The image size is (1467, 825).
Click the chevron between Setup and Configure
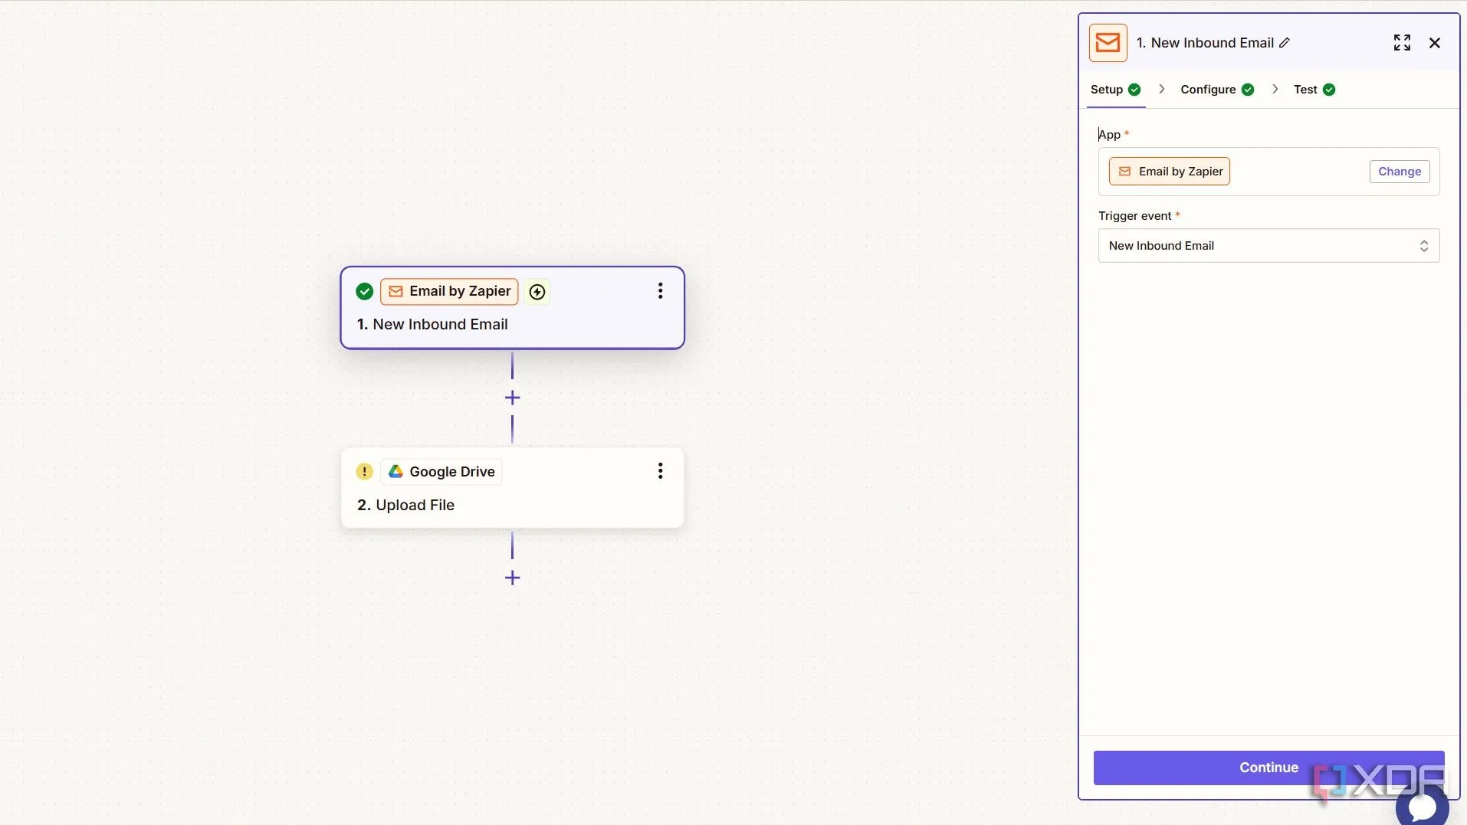(1162, 90)
